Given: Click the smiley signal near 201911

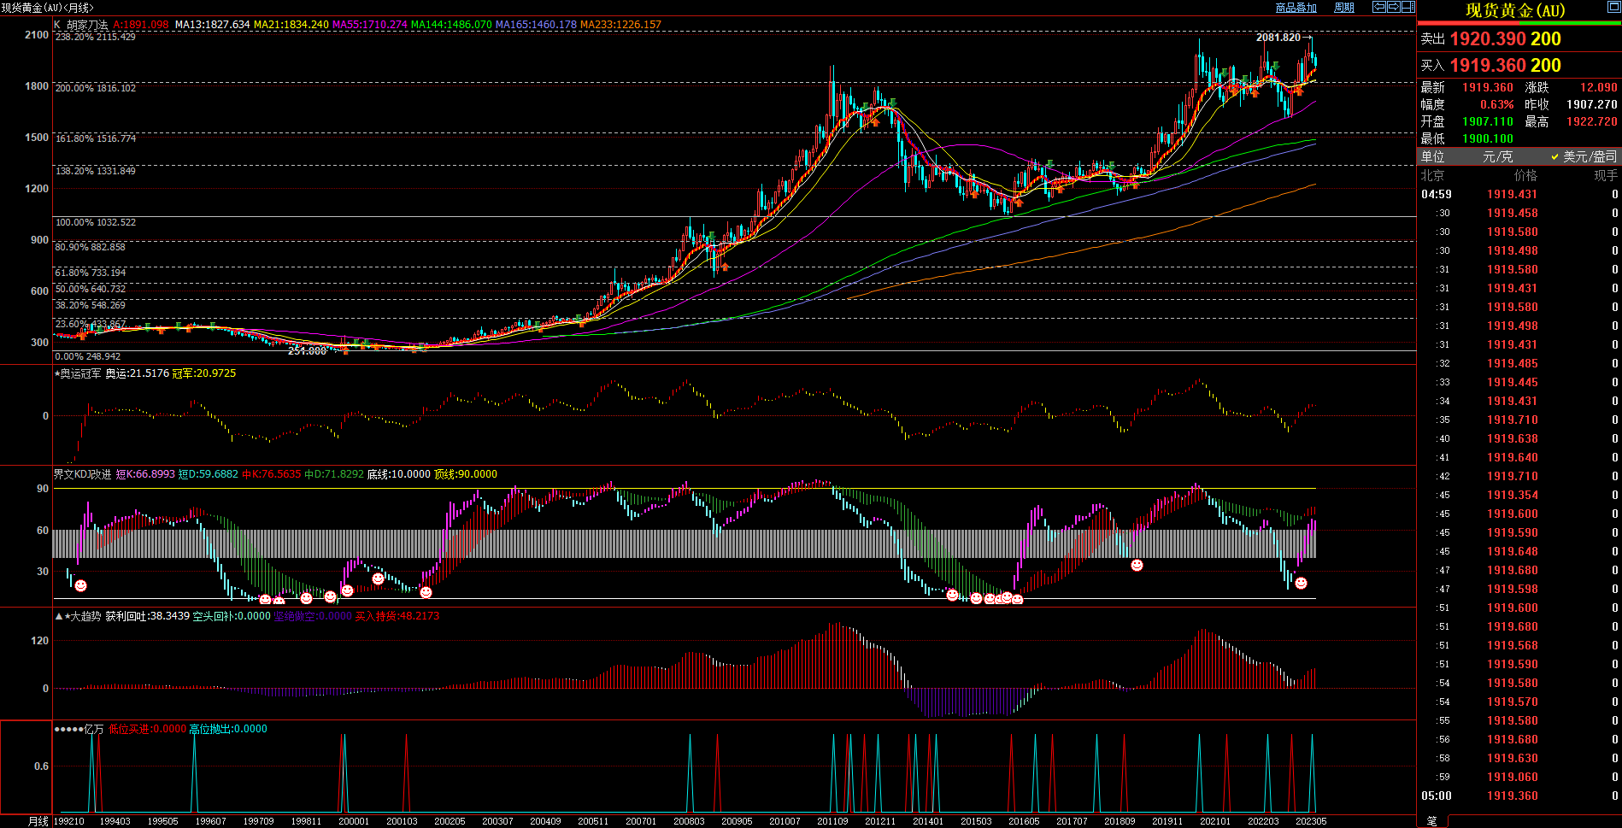Looking at the screenshot, I should click(x=1137, y=565).
